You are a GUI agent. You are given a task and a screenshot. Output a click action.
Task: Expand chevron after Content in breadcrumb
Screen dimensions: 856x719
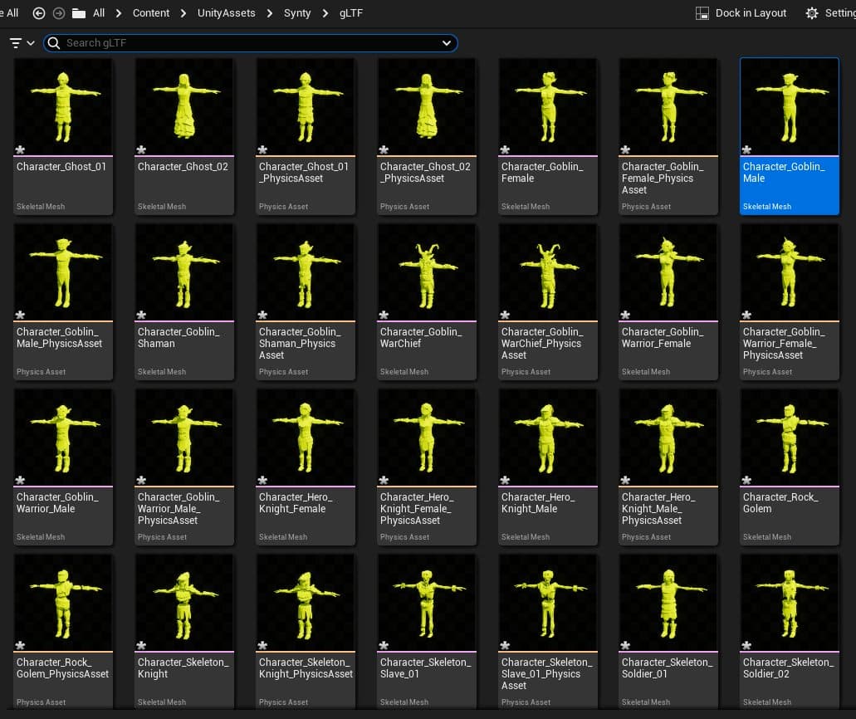(x=183, y=13)
